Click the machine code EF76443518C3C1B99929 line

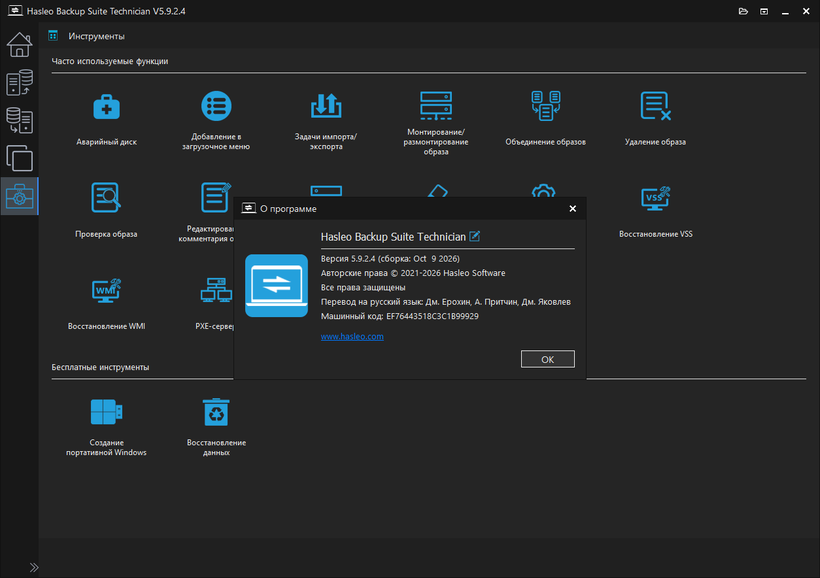tap(400, 316)
